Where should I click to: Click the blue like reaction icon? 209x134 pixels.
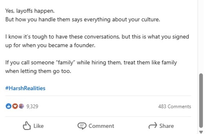click(8, 106)
